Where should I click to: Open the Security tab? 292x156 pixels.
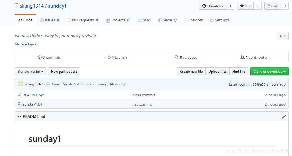[x=167, y=20]
